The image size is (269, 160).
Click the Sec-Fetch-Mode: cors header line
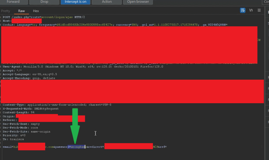point(20,128)
